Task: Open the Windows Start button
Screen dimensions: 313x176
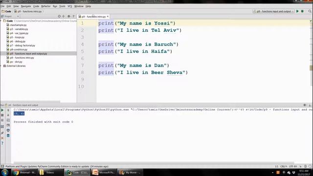Action: (4, 172)
